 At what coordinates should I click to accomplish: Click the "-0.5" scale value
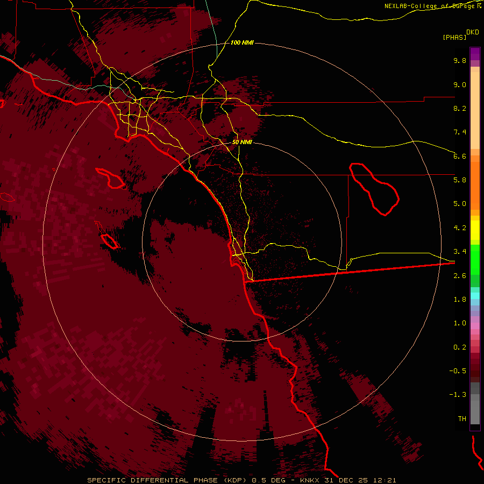458,371
